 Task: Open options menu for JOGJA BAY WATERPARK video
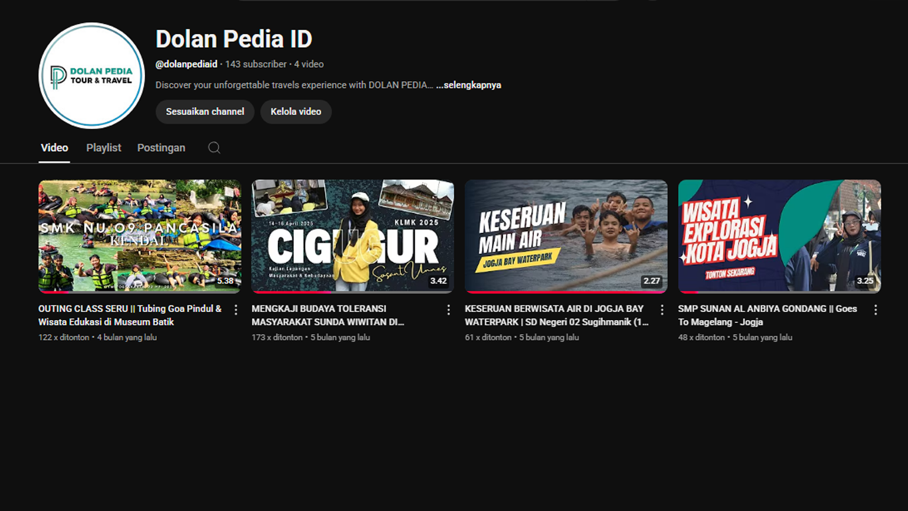[662, 309]
